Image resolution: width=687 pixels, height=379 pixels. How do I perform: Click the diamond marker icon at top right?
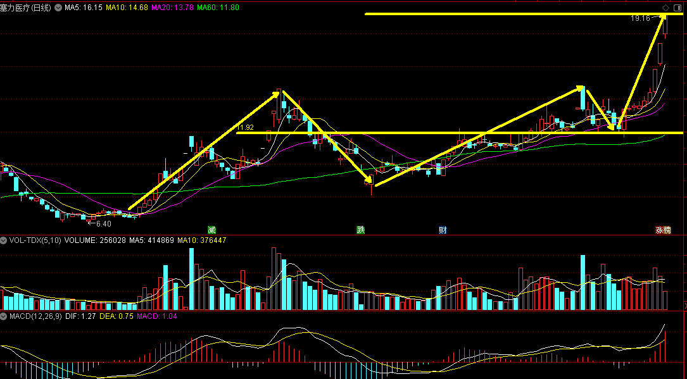pyautogui.click(x=665, y=8)
